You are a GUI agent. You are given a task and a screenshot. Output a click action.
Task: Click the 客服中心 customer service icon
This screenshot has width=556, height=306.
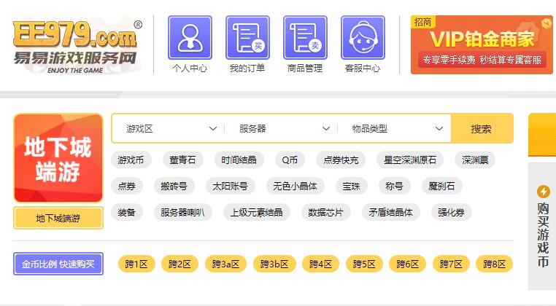363,38
